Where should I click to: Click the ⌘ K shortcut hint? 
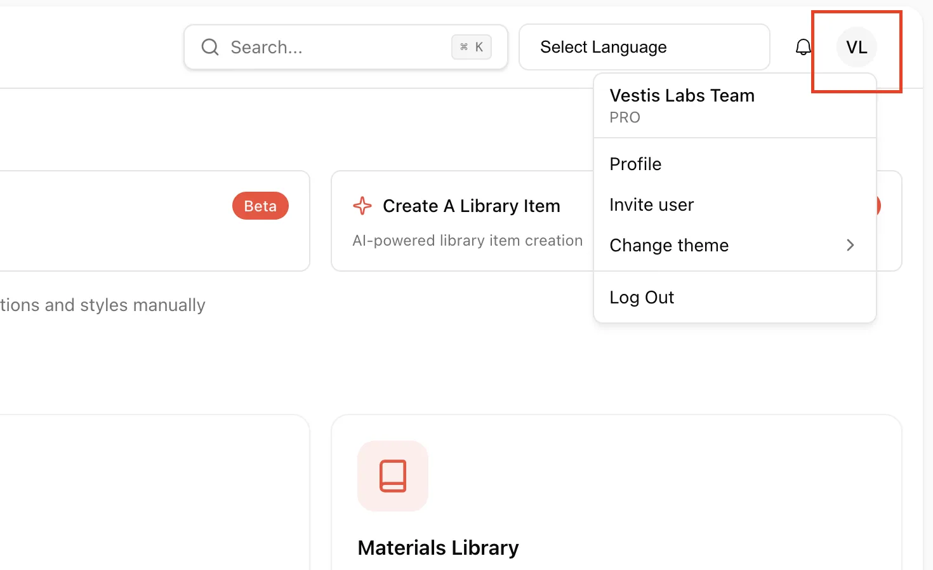472,47
